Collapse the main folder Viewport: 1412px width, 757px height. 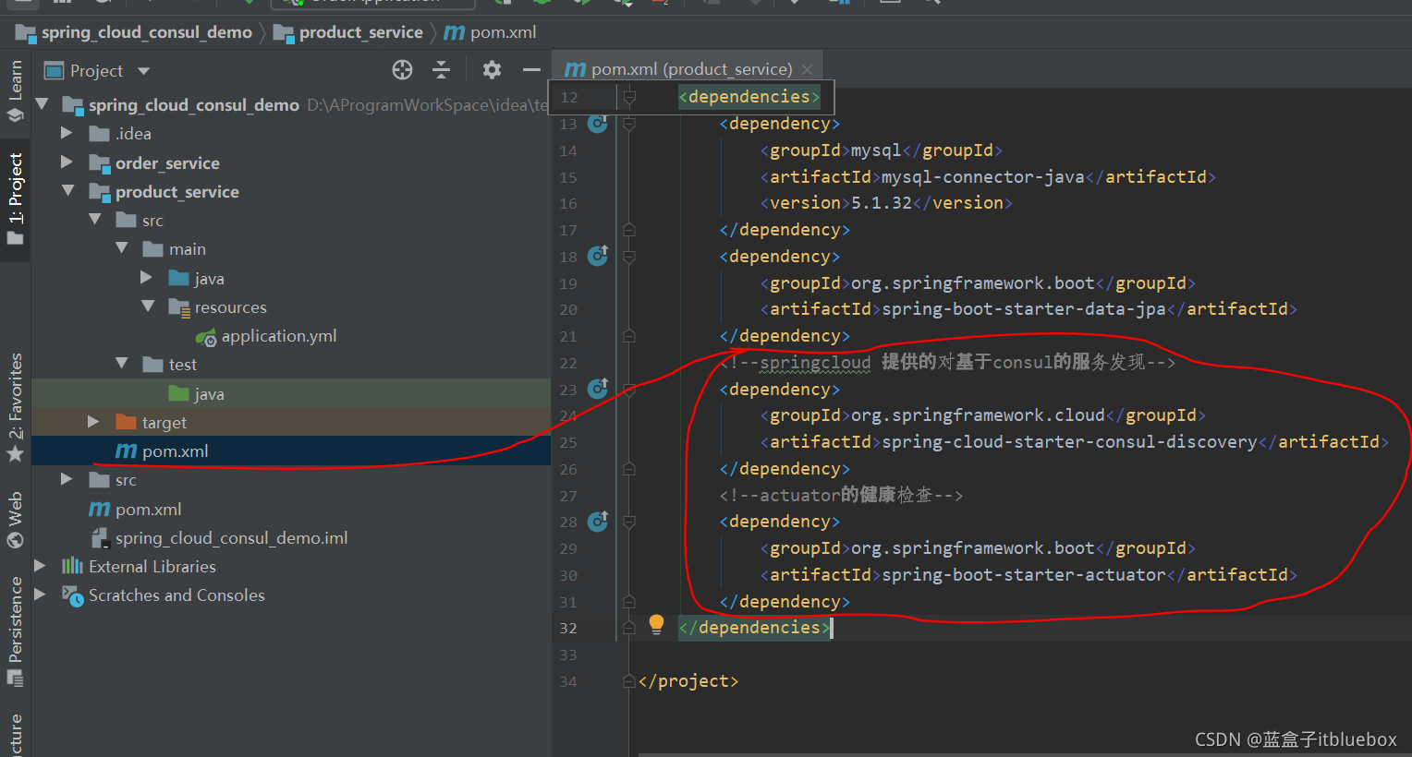(121, 248)
